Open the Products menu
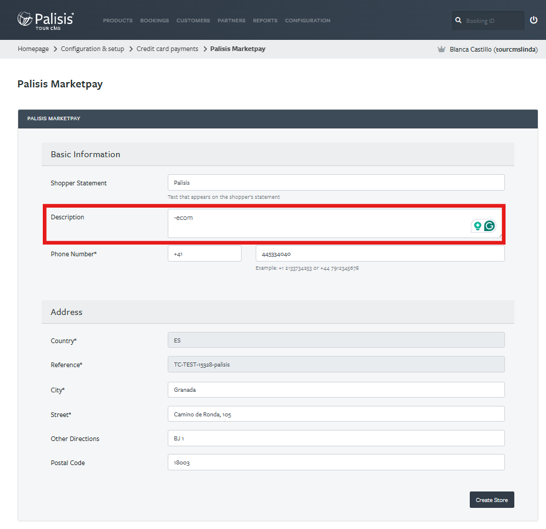Screen dimensions: 546x529 point(118,21)
